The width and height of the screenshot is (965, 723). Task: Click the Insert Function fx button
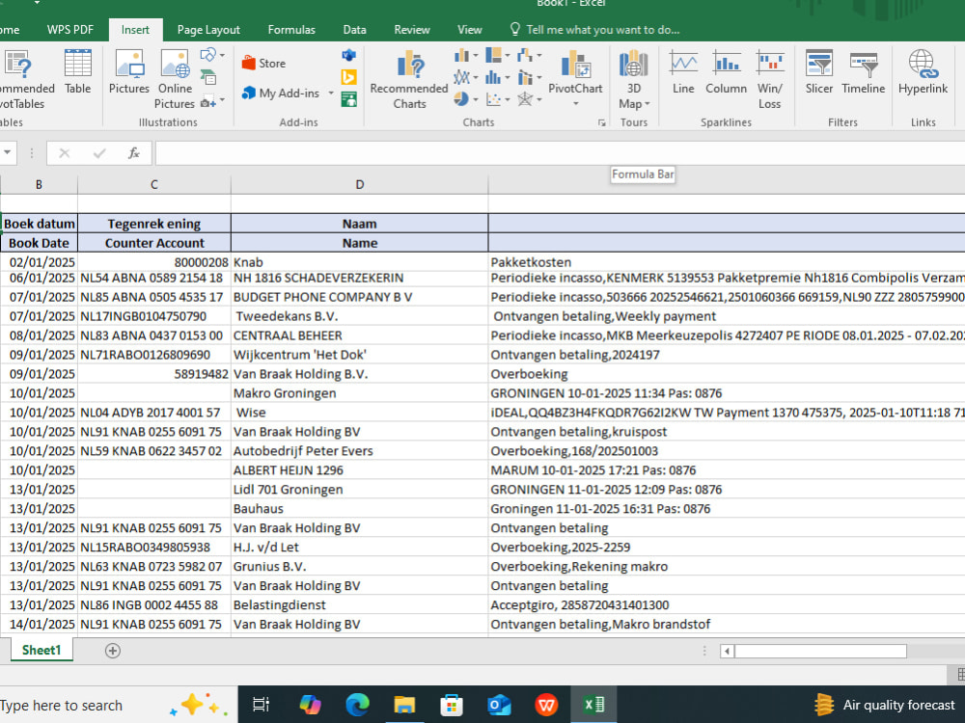coord(133,153)
